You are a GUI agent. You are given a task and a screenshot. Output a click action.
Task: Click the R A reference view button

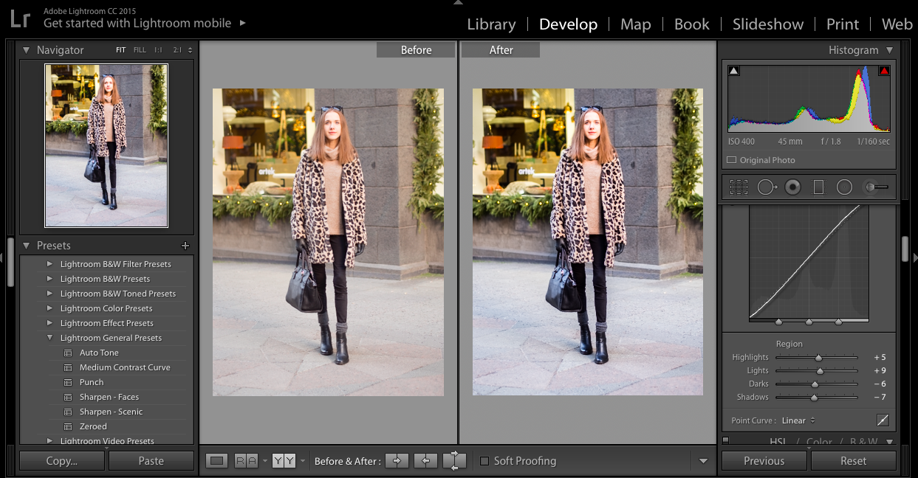246,461
